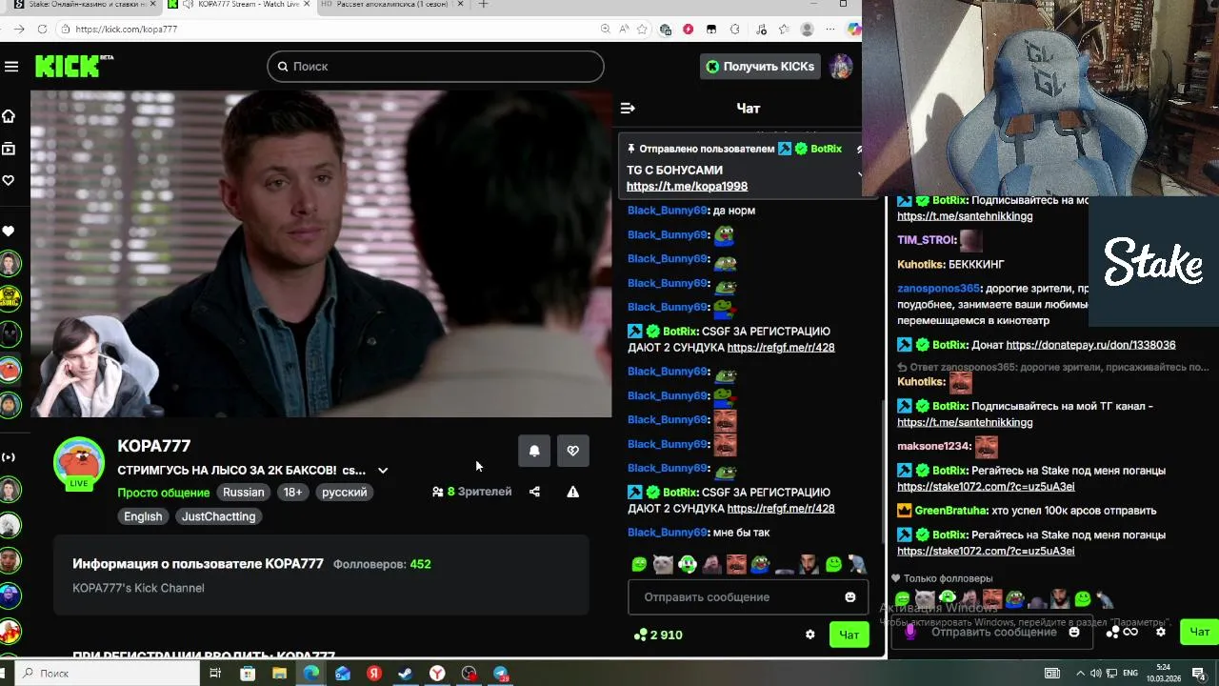Click the русский tag
Image resolution: width=1219 pixels, height=686 pixels.
click(x=344, y=493)
